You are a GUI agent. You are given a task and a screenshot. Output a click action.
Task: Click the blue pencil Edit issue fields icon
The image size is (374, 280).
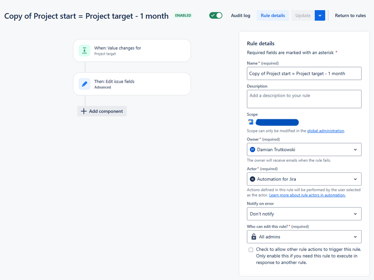pyautogui.click(x=85, y=84)
